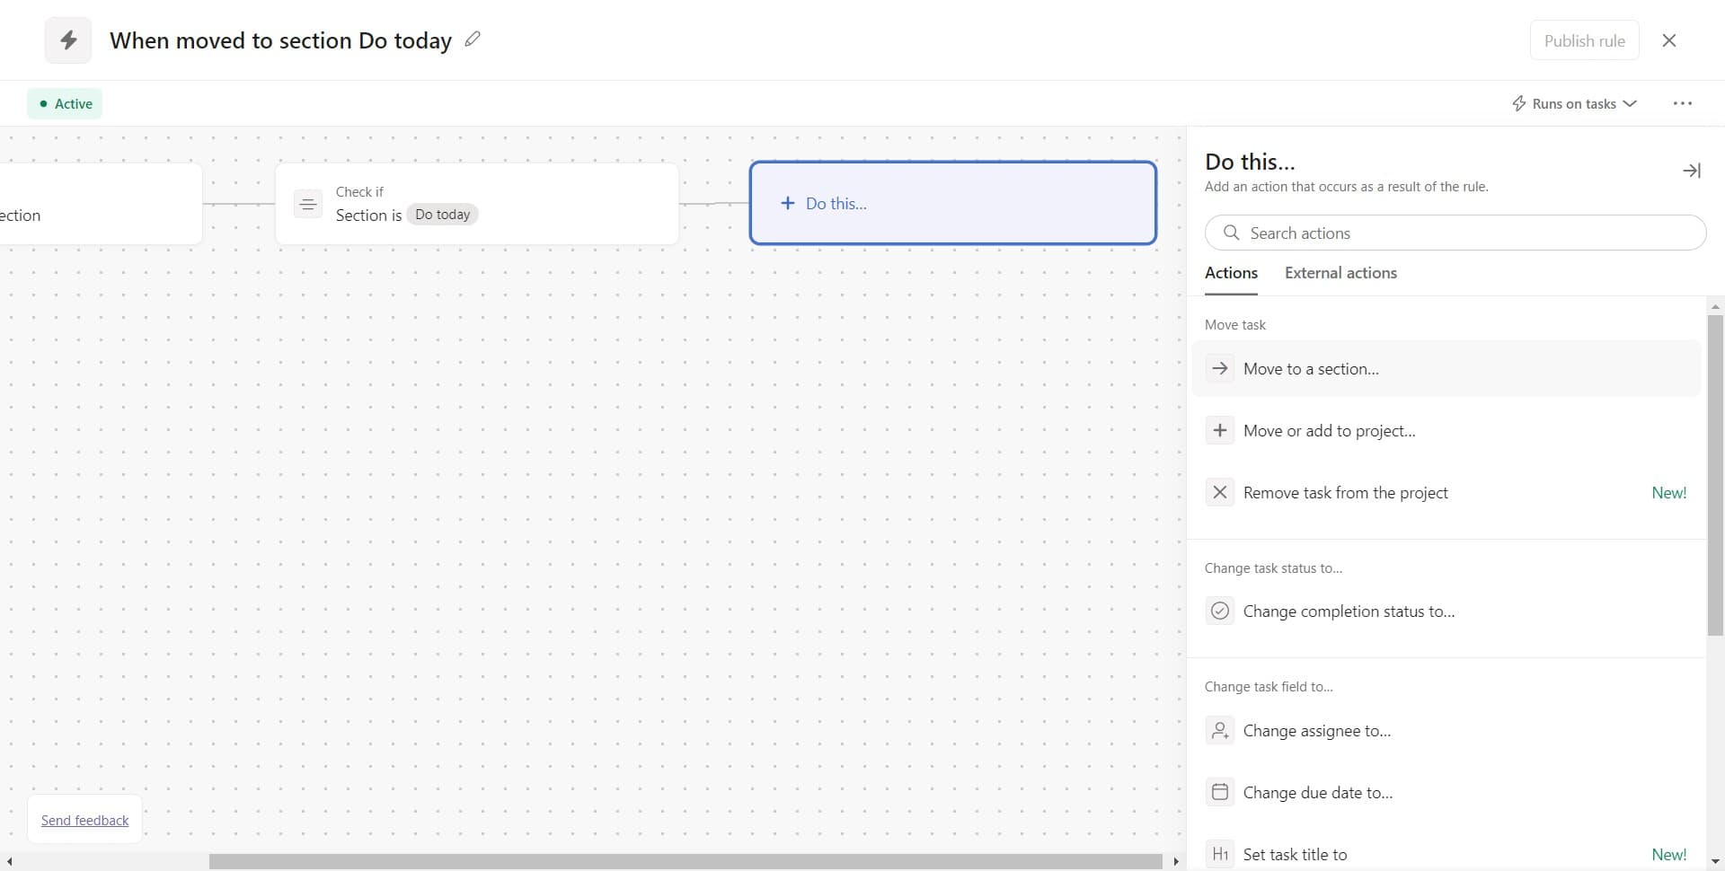Click the checkmark icon for completion status
This screenshot has width=1725, height=871.
1219,611
